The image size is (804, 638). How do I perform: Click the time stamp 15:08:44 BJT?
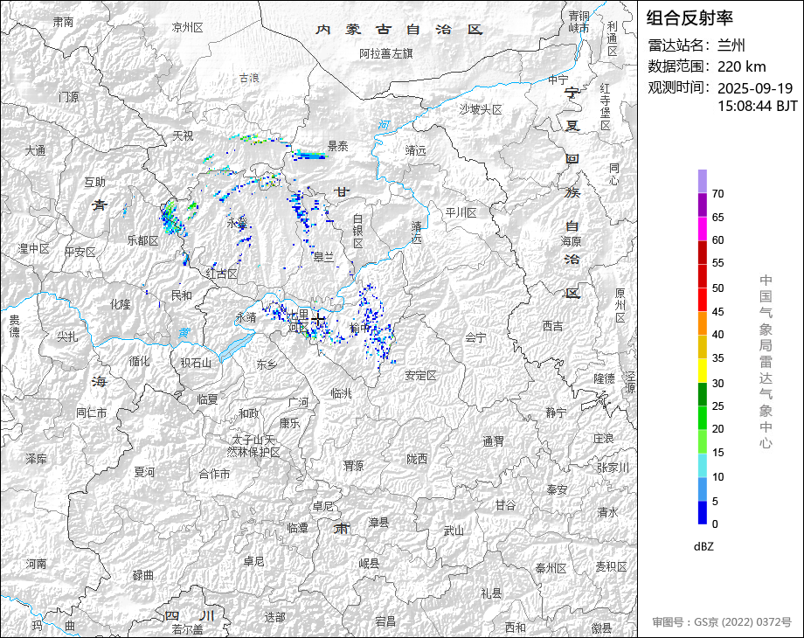click(758, 106)
